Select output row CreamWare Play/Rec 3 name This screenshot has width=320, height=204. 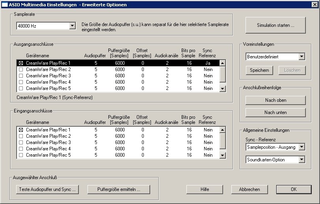pyautogui.click(x=48, y=76)
